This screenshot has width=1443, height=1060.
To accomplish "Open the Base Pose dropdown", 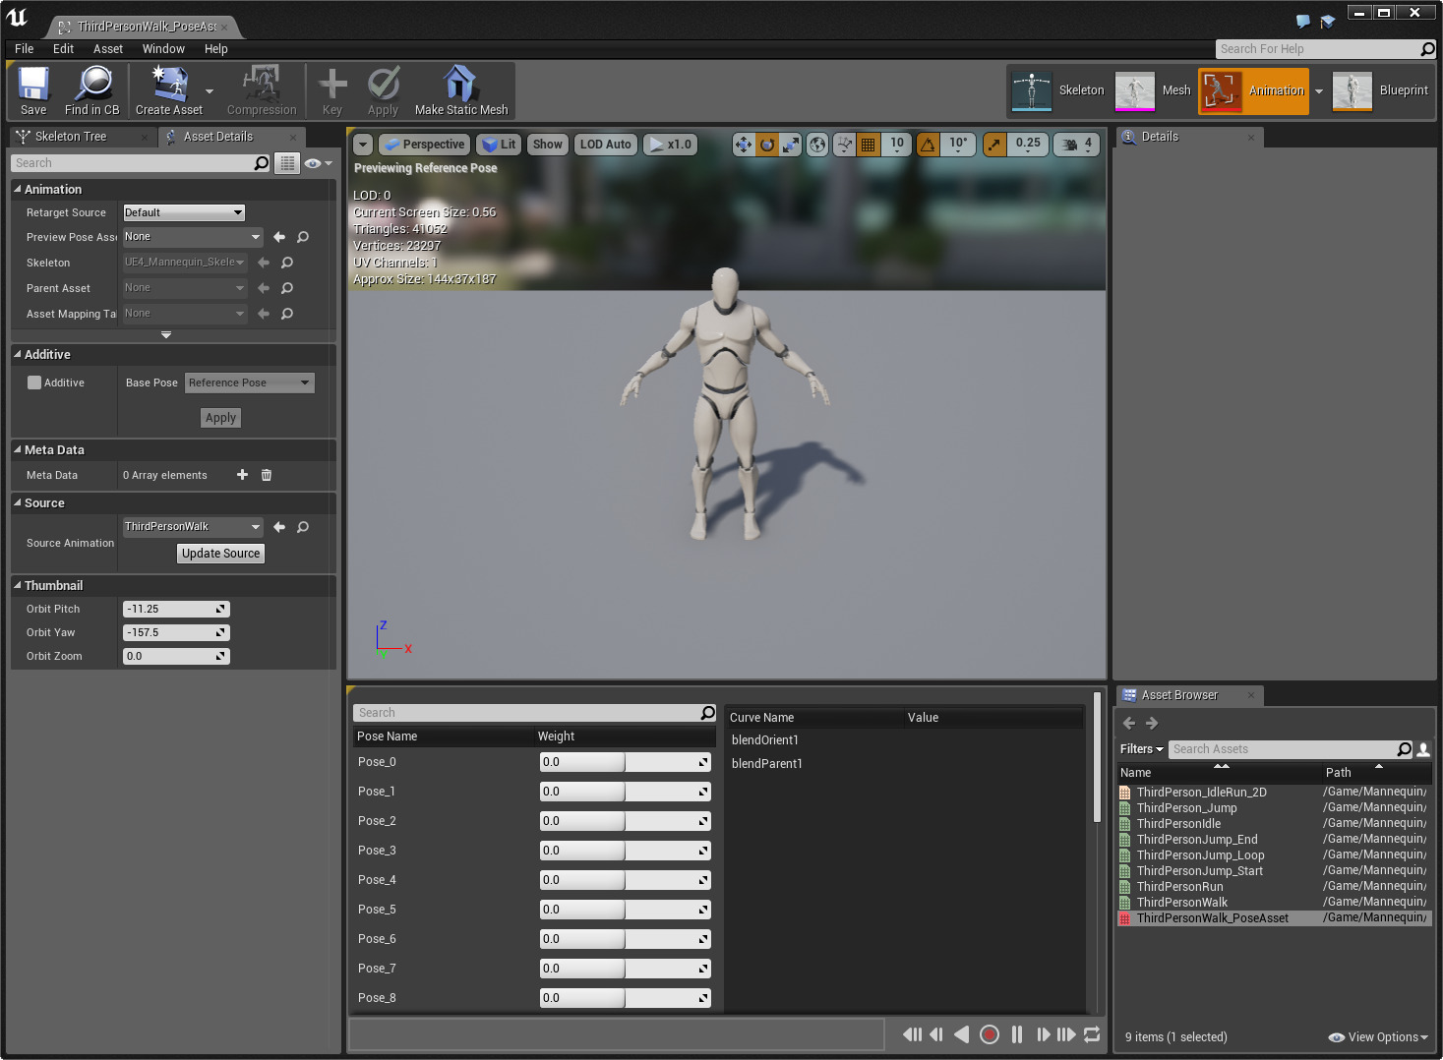I will (249, 383).
